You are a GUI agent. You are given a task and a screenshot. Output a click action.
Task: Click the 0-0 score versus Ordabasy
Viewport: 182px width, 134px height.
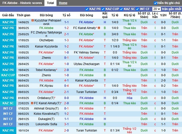(x=66, y=98)
